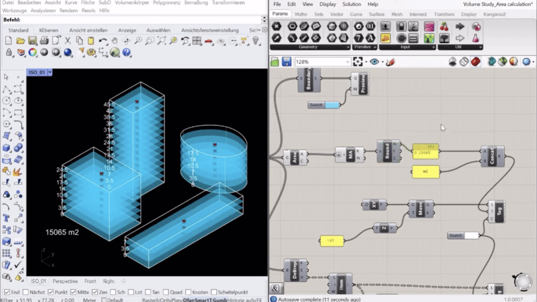Screen dimensions: 537x302
Task: Click the Zoom extents icon in Grasshopper
Action: [x=358, y=62]
